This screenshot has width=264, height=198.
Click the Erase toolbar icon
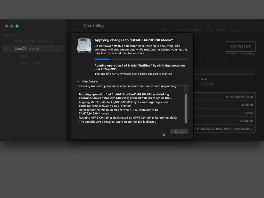pyautogui.click(x=209, y=25)
